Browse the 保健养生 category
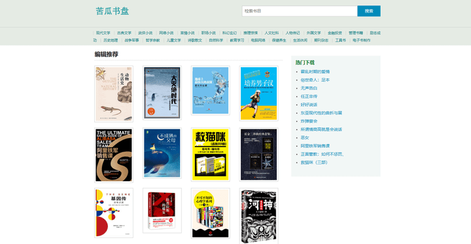The width and height of the screenshot is (471, 244). pyautogui.click(x=279, y=41)
